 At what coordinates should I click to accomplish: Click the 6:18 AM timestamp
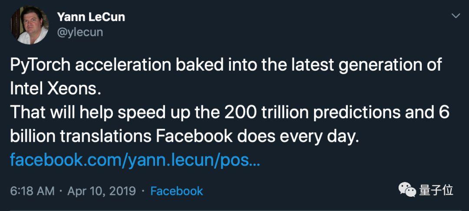tap(32, 191)
